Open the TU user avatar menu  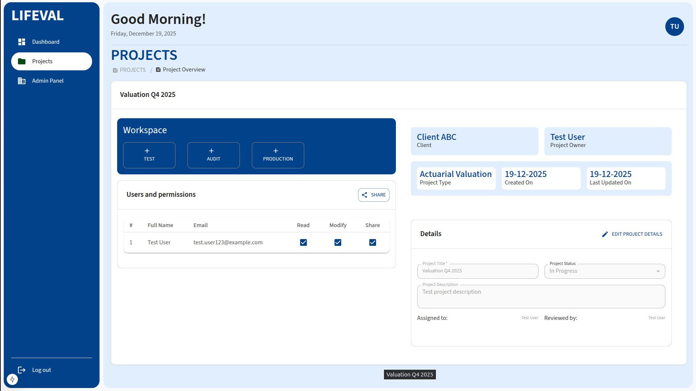click(x=674, y=27)
